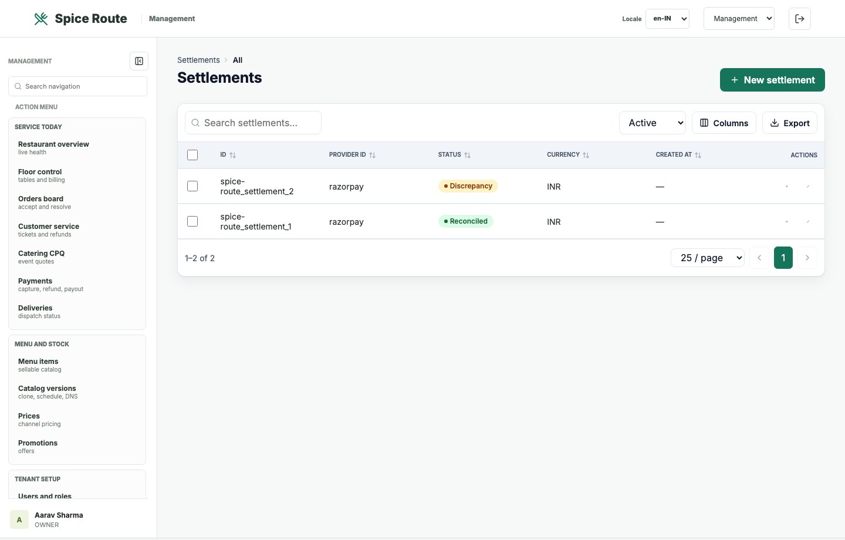Click the sign-out icon in the header

pyautogui.click(x=800, y=19)
